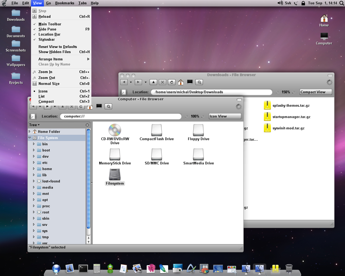Open the Tree side pane dropdown

(x=34, y=125)
